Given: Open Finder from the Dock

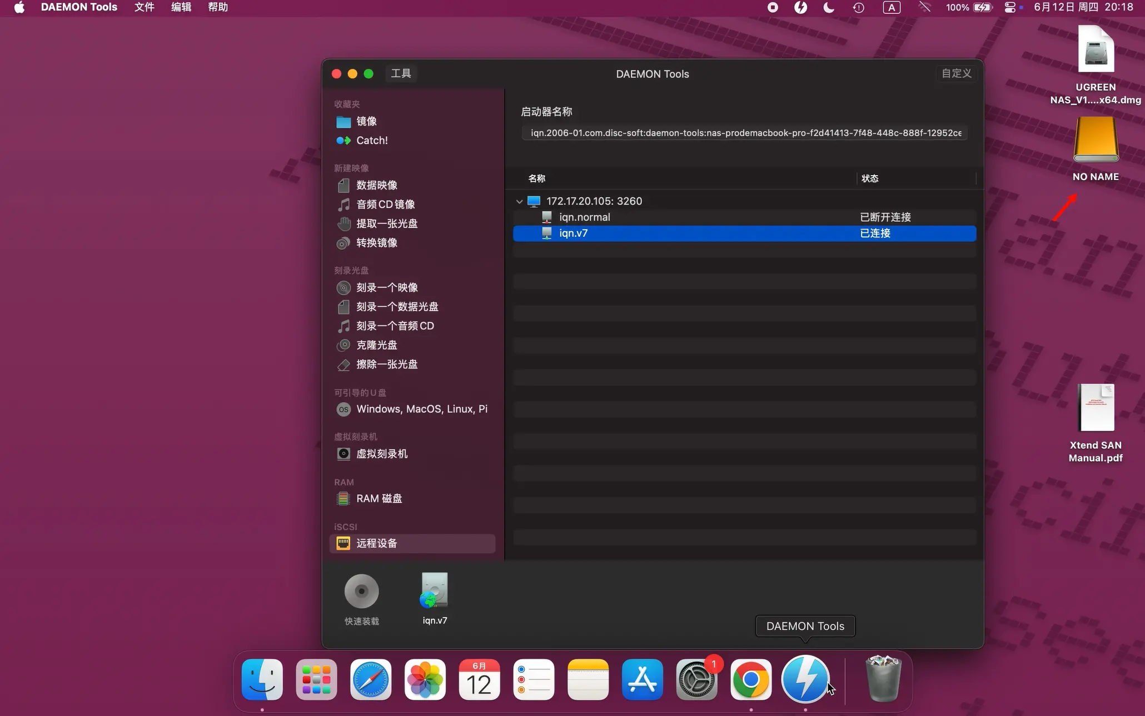Looking at the screenshot, I should 262,679.
